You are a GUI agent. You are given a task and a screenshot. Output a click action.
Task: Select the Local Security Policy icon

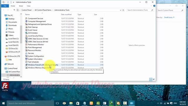pyautogui.click(x=26, y=36)
